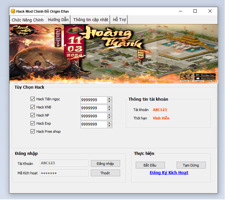This screenshot has height=200, width=225.
Task: Uncheck Hack Tiên ngọc checkbox
Action: point(32,99)
